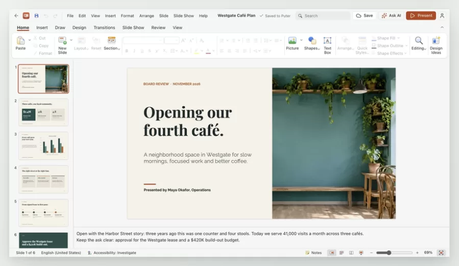This screenshot has height=266, width=459.
Task: Click the fit slide to window icon
Action: tap(441, 253)
